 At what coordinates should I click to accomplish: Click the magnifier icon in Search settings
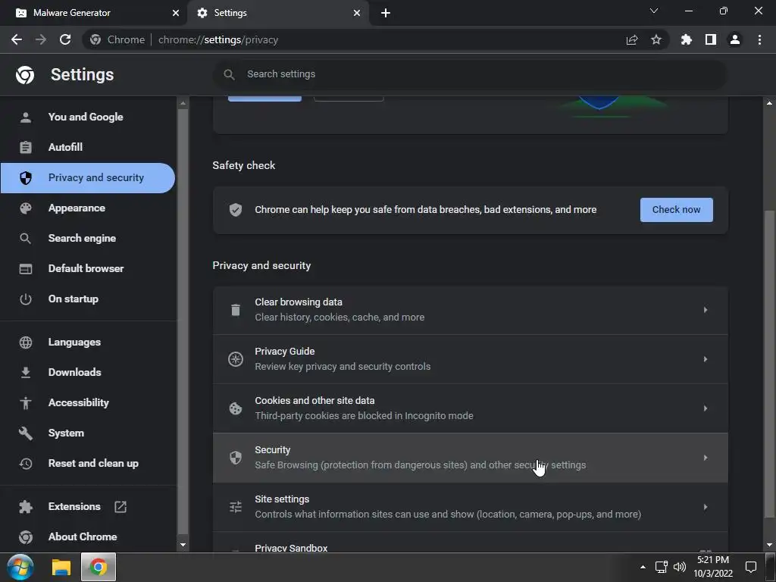(229, 74)
